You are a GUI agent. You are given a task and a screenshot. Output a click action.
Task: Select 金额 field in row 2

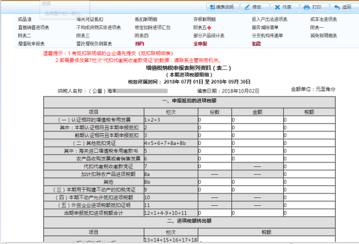(257, 128)
